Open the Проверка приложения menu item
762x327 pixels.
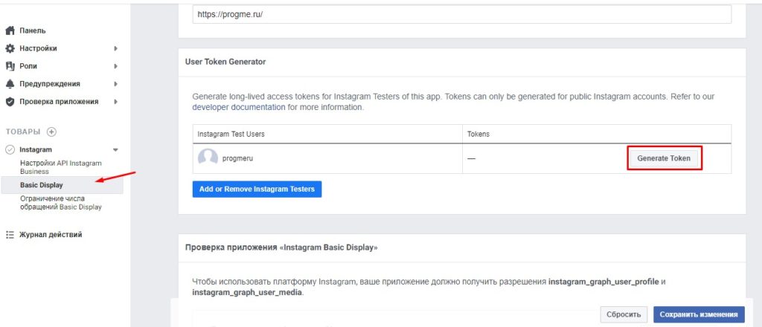(x=59, y=102)
